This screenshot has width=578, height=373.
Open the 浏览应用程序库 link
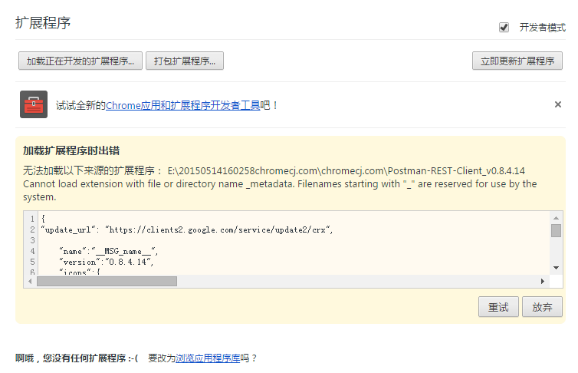pos(208,358)
